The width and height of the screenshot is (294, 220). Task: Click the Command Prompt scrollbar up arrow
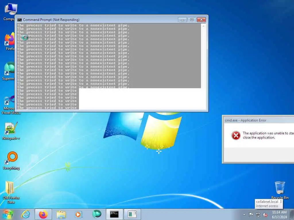[204, 25]
